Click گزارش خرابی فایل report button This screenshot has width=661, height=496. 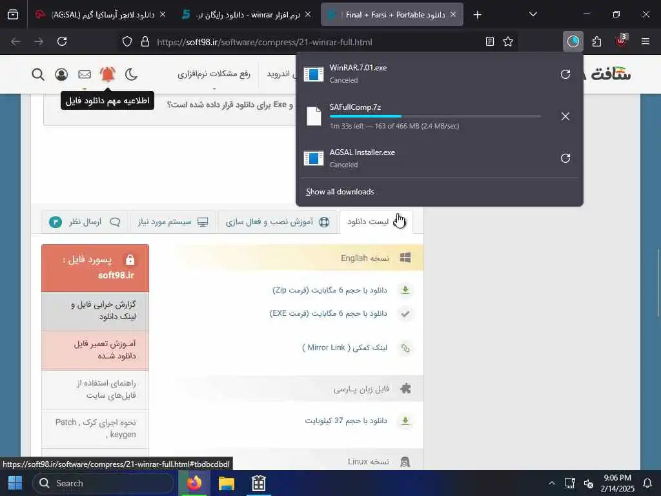pyautogui.click(x=96, y=311)
